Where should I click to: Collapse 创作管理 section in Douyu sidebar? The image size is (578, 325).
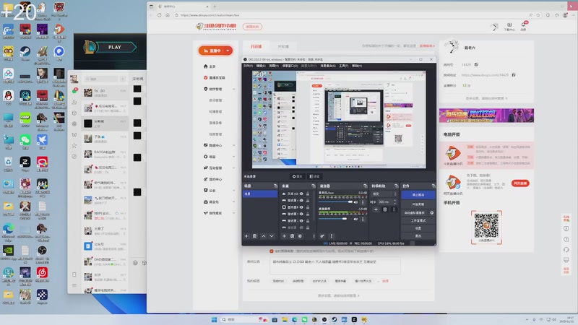pos(233,89)
